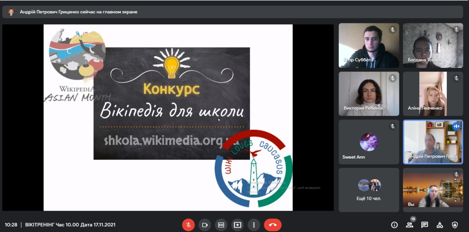This screenshot has height=232, width=469.
Task: Select your own video tile
Action: 433,190
